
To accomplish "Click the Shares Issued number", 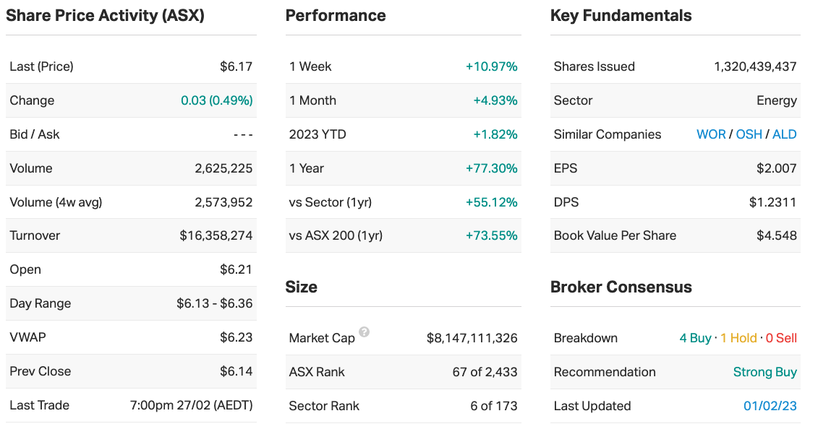I will tap(755, 66).
